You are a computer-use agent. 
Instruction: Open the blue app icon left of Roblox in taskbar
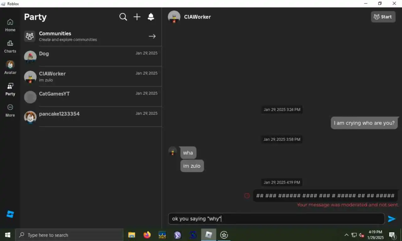click(x=193, y=235)
